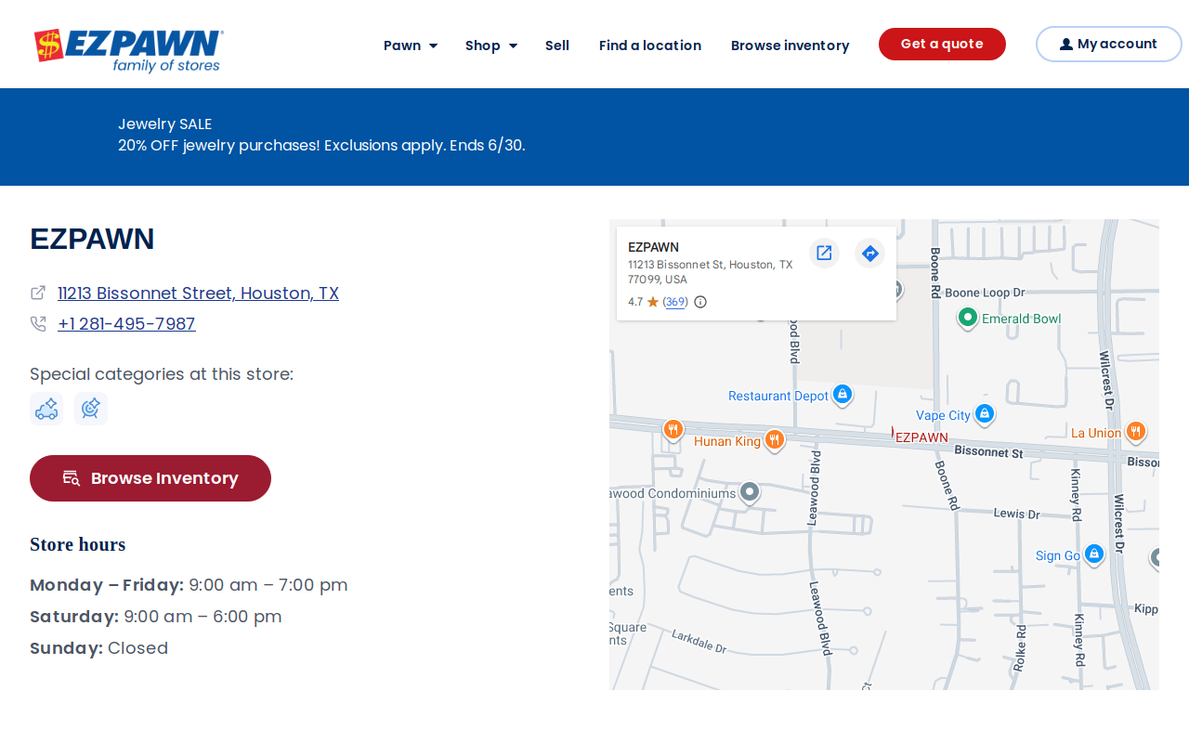Open the Sell menu item

click(557, 45)
